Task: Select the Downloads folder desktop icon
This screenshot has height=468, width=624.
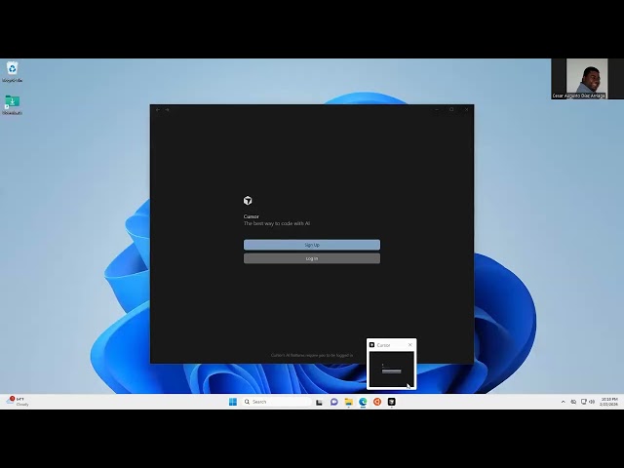Action: 12,104
